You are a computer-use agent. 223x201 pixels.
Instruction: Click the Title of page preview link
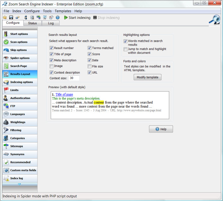tap(64, 94)
